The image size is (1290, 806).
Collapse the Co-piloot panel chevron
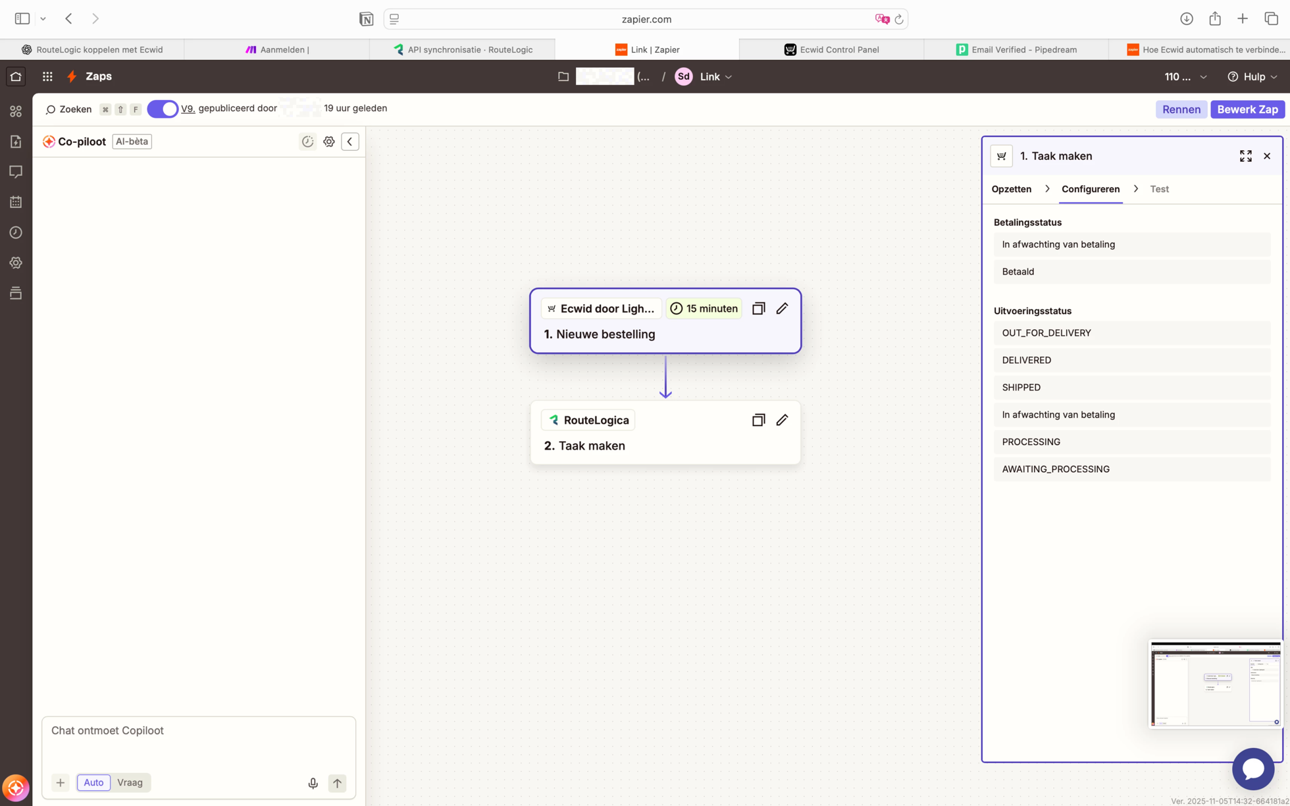coord(350,142)
